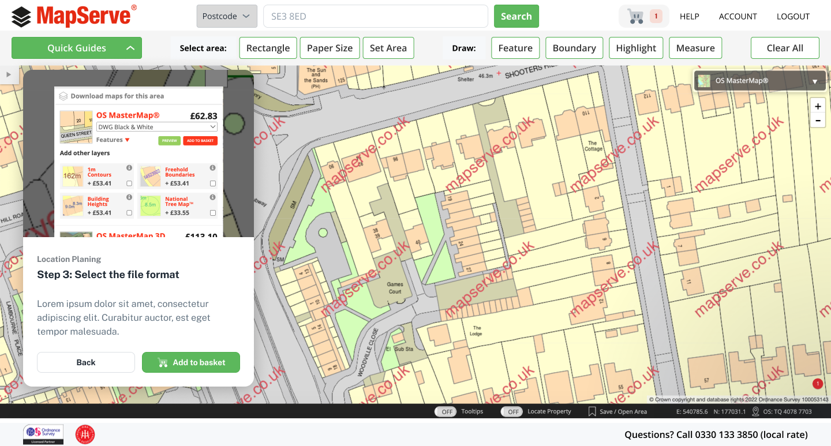Collapse the Quick Guides dropdown
Screen dimensions: 831x446
77,48
